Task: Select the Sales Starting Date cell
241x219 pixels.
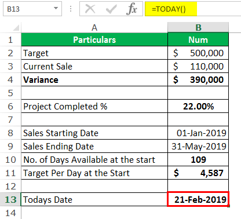Action: point(94,133)
